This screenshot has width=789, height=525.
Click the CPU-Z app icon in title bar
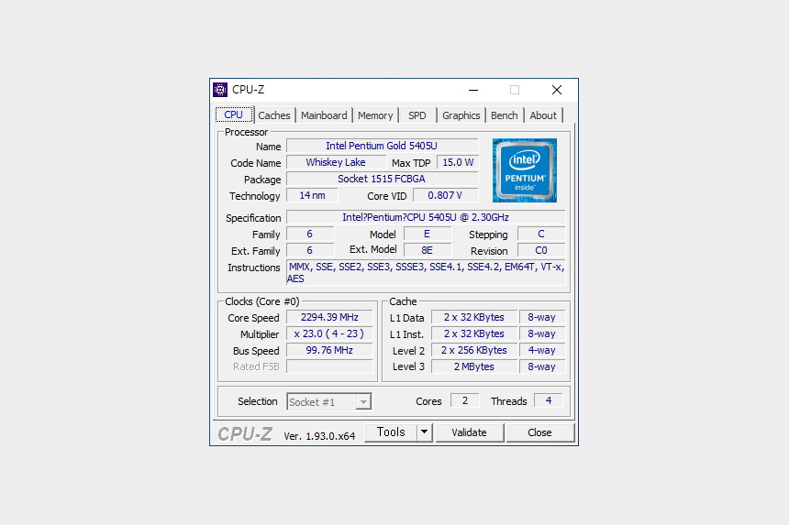220,90
